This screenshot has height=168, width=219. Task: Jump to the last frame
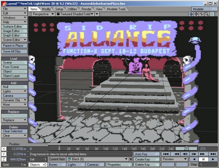pyautogui.click(x=212, y=154)
